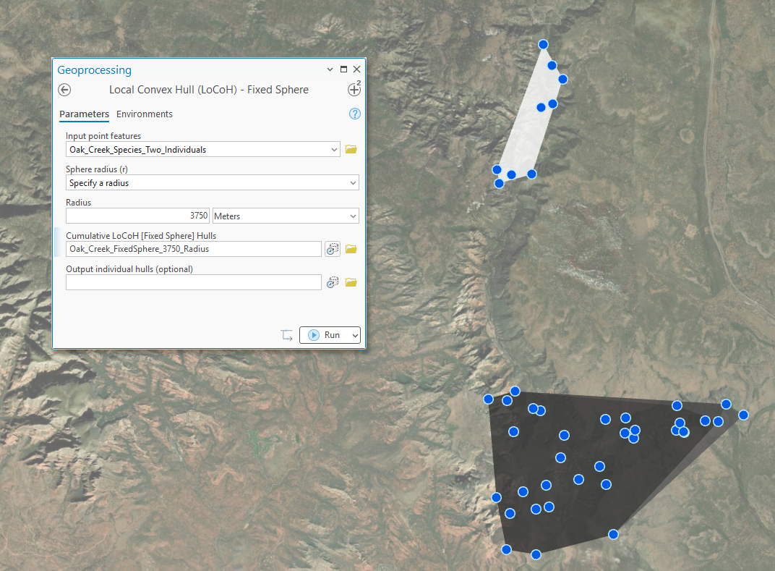The width and height of the screenshot is (775, 571).
Task: Click the Cumulative LoCoH Hulls output name field
Action: point(193,249)
